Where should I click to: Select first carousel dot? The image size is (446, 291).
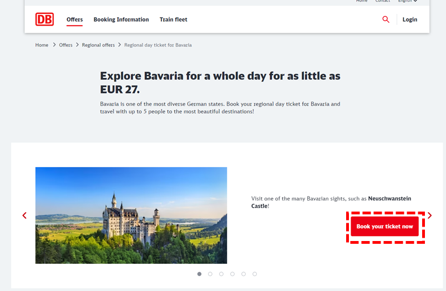pos(199,274)
